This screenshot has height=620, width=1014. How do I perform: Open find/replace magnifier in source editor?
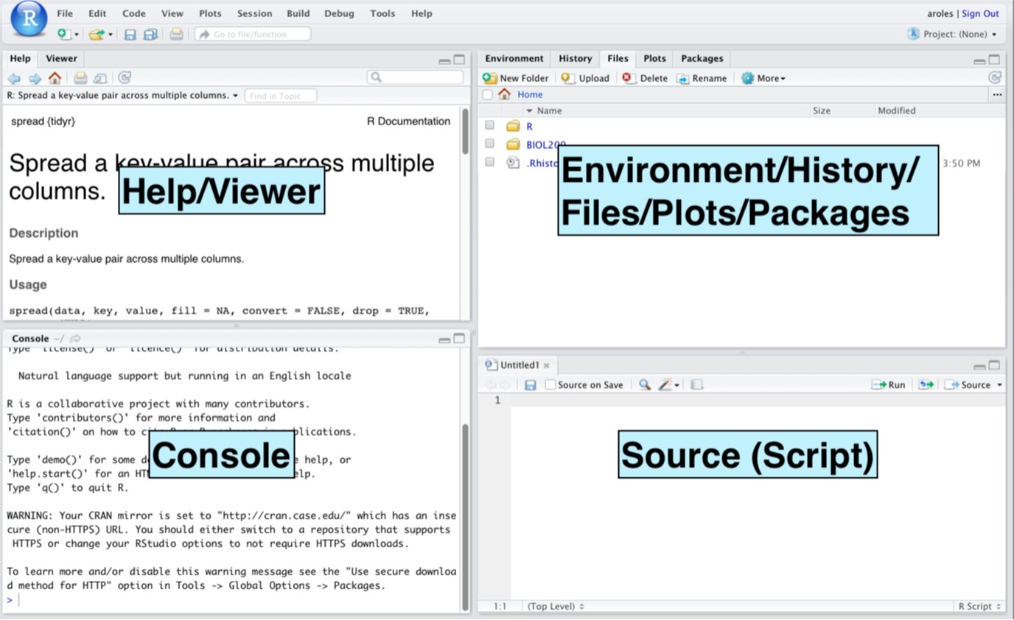[x=644, y=384]
